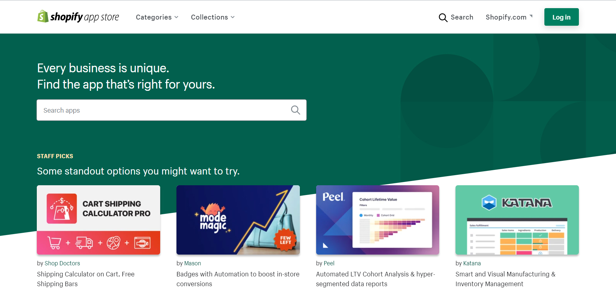
Task: Open the Peel Cohort Lifetime Value thumbnail
Action: [x=377, y=220]
